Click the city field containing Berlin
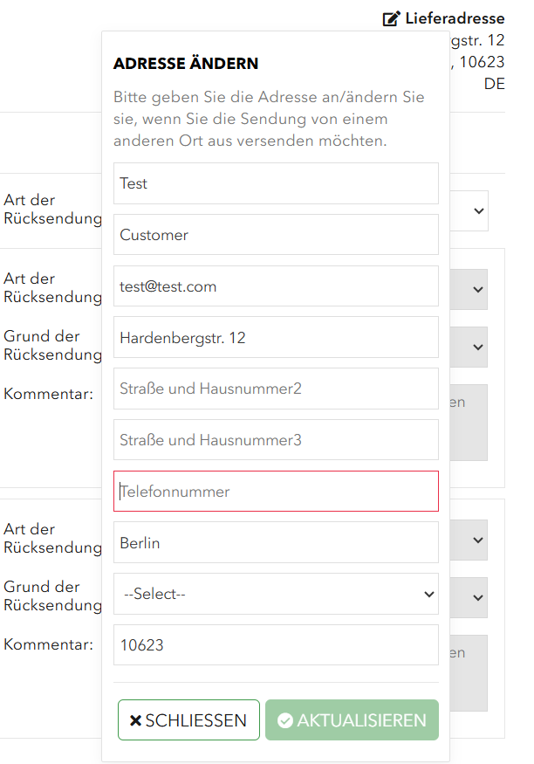The height and width of the screenshot is (764, 534). coord(276,542)
